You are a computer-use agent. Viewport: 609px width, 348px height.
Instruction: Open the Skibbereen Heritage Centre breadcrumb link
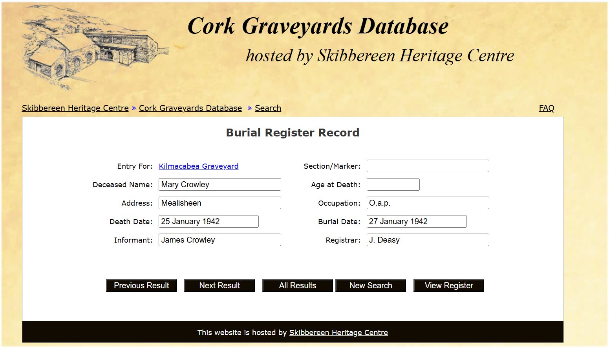coord(75,108)
